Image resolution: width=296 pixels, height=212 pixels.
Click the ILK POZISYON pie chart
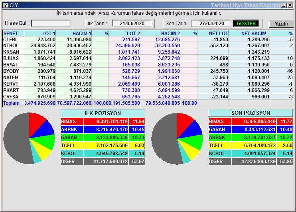[29, 138]
